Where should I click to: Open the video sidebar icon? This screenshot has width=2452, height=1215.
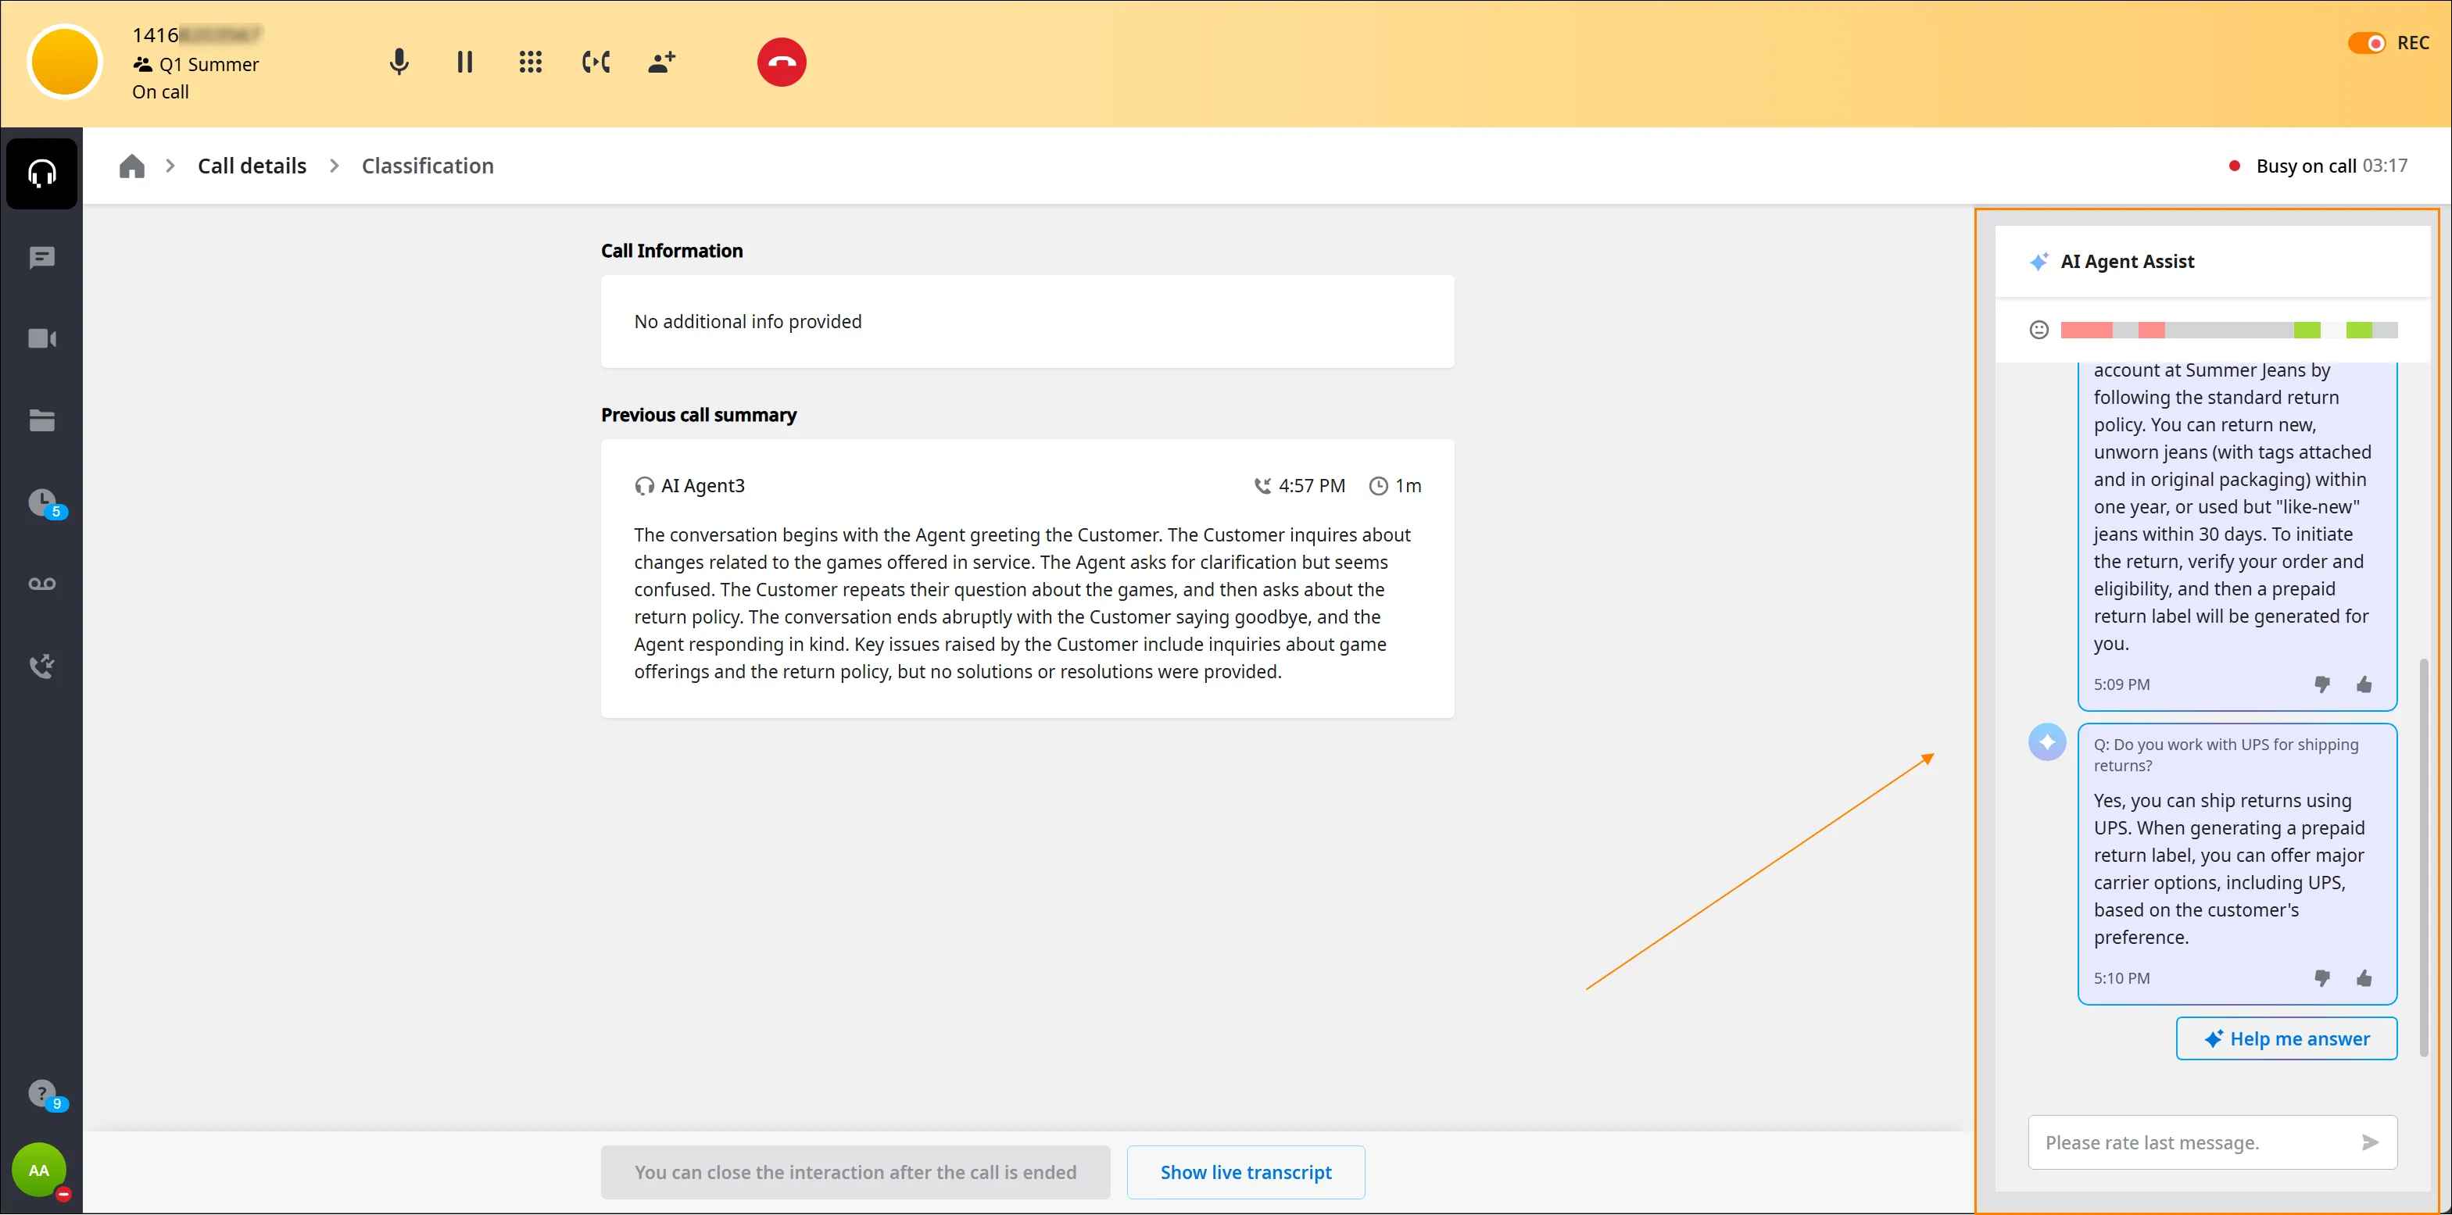click(x=42, y=339)
